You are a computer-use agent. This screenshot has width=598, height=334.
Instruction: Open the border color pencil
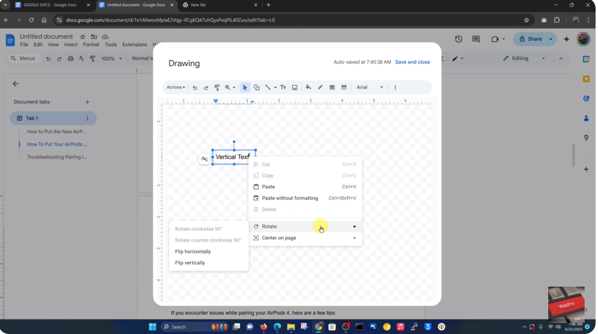point(321,87)
